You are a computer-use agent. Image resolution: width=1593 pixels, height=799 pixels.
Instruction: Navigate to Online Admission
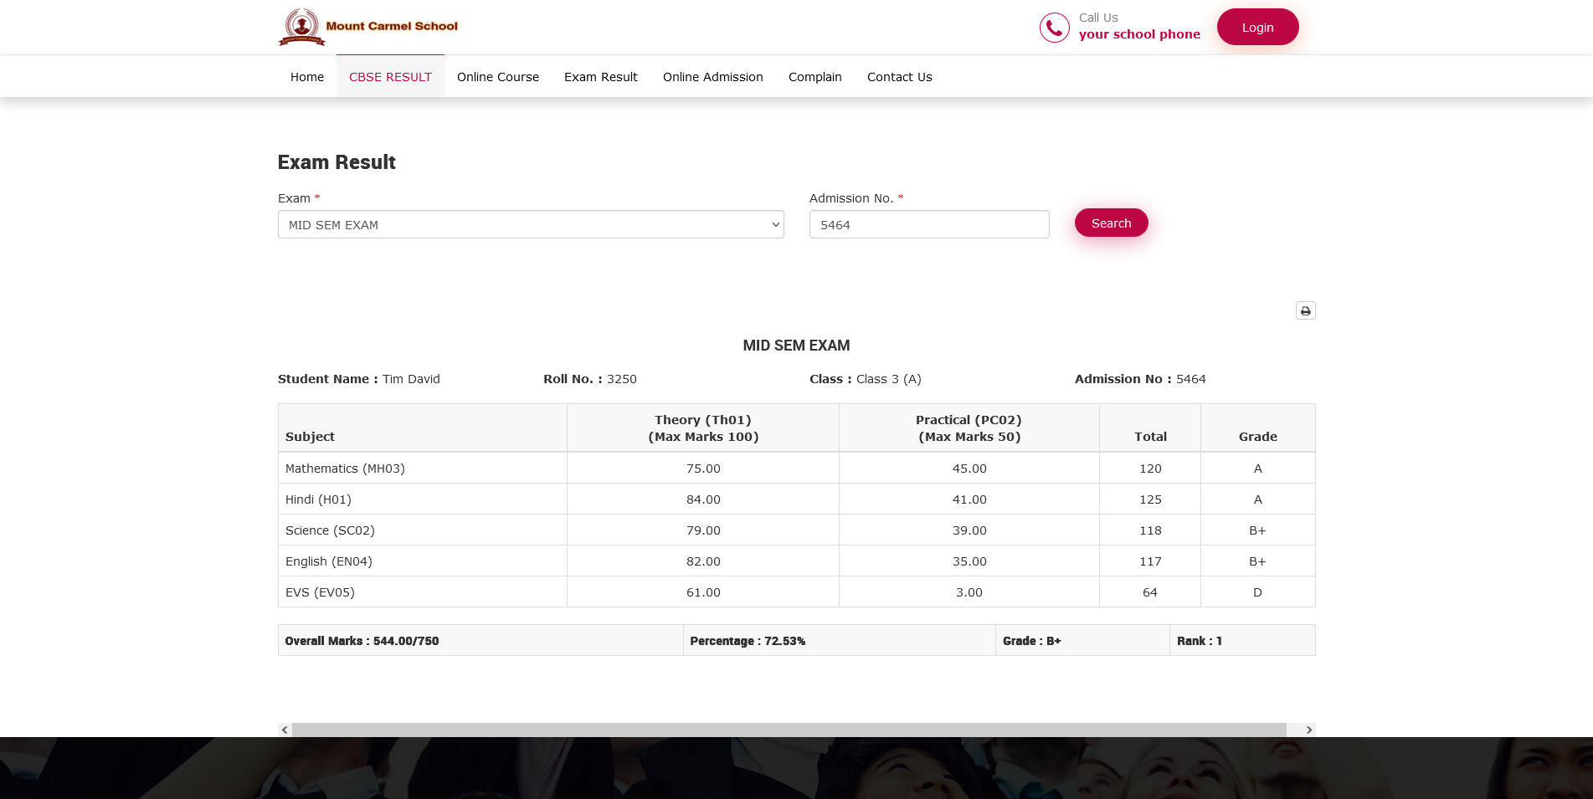pos(712,77)
